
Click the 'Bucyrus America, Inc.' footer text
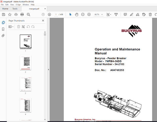(x=85, y=119)
